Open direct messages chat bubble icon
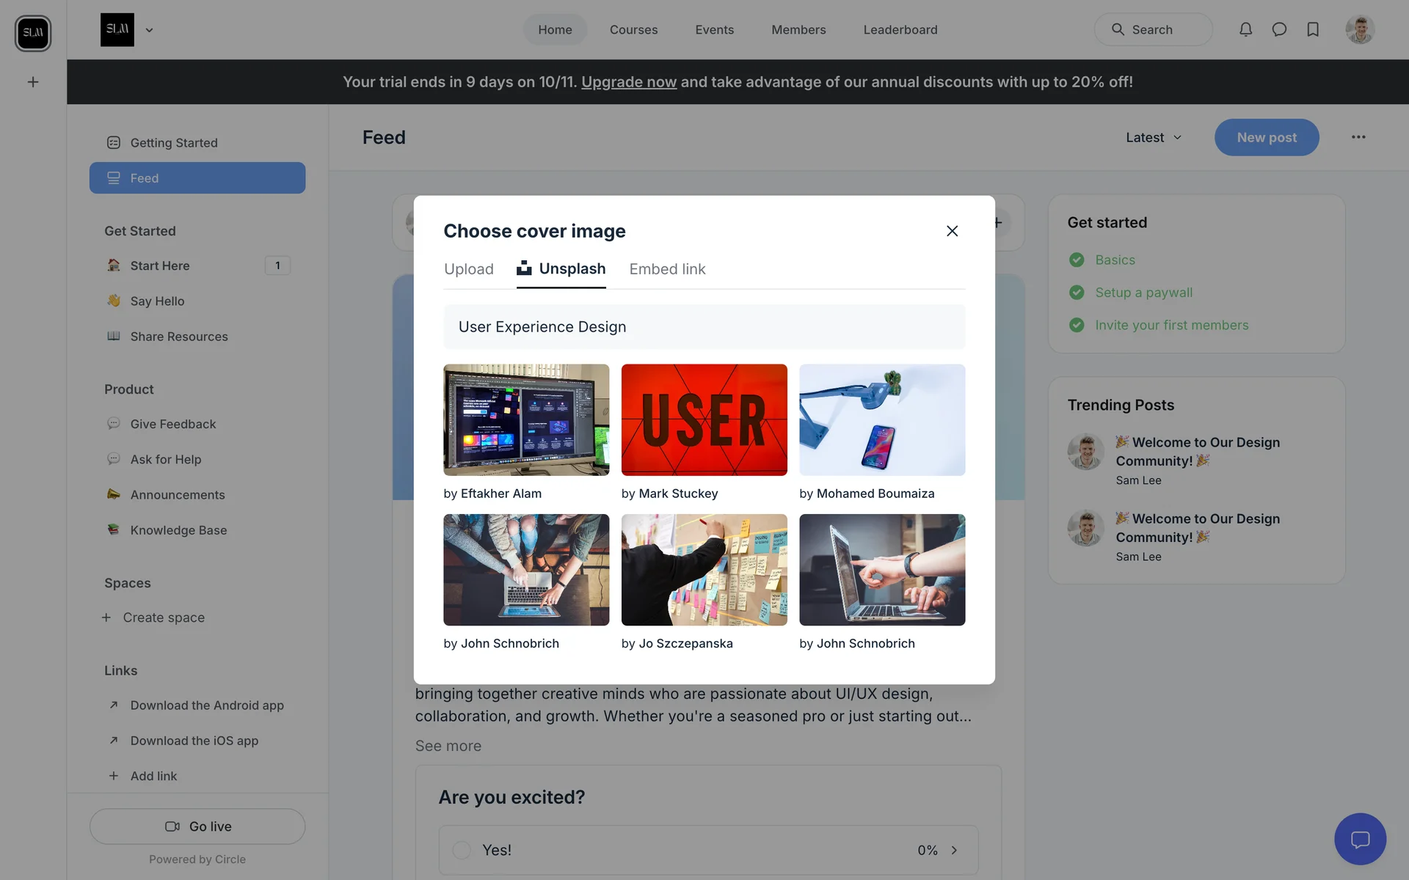This screenshot has width=1409, height=880. (x=1279, y=29)
